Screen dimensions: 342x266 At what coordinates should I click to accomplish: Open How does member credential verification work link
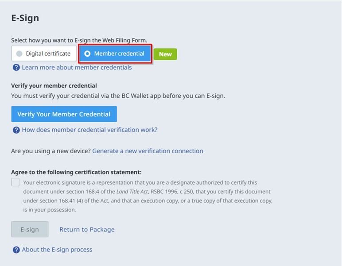coord(89,130)
